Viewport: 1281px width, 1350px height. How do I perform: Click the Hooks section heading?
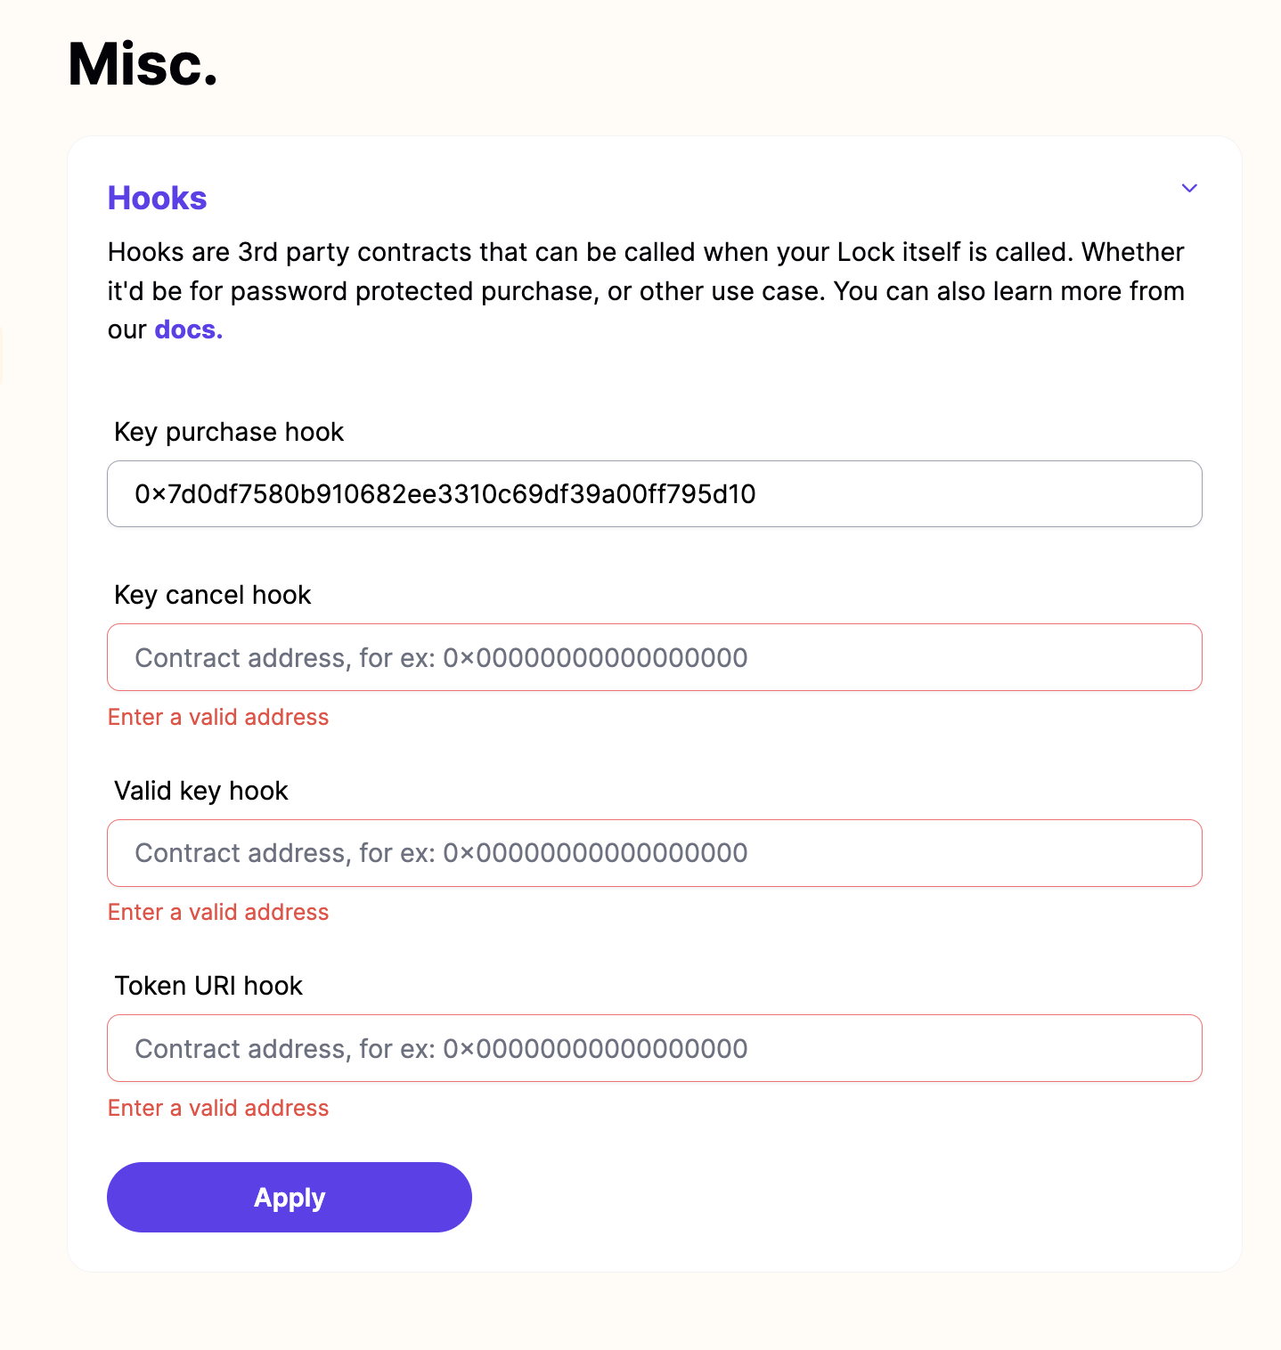pyautogui.click(x=157, y=198)
